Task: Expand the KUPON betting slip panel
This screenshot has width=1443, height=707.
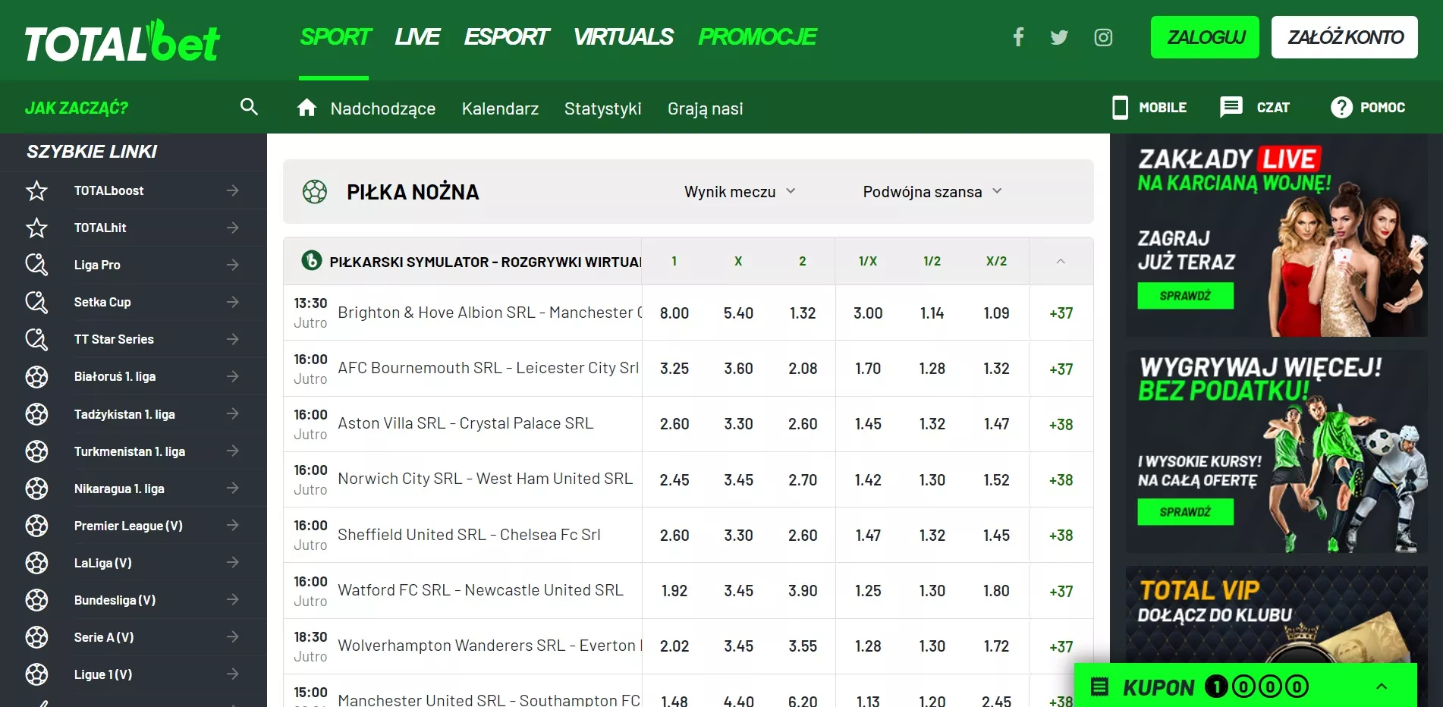Action: pyautogui.click(x=1382, y=687)
